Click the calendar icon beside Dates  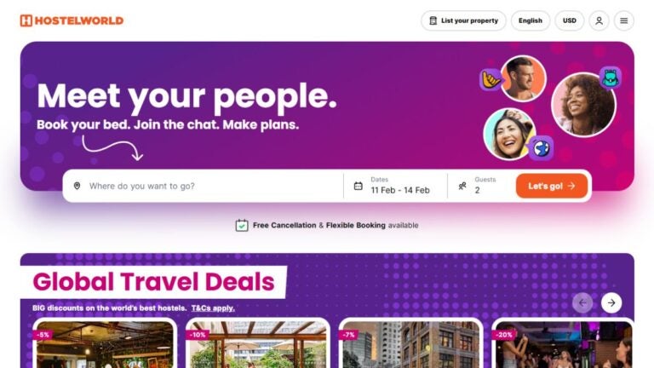(x=358, y=186)
